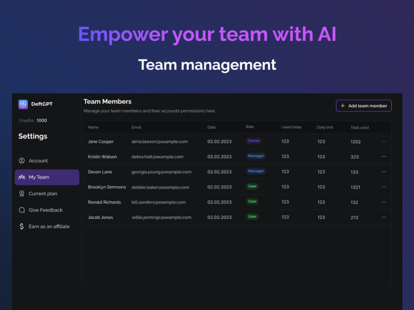Click the Team Members heading
Image resolution: width=414 pixels, height=310 pixels.
[x=108, y=102]
